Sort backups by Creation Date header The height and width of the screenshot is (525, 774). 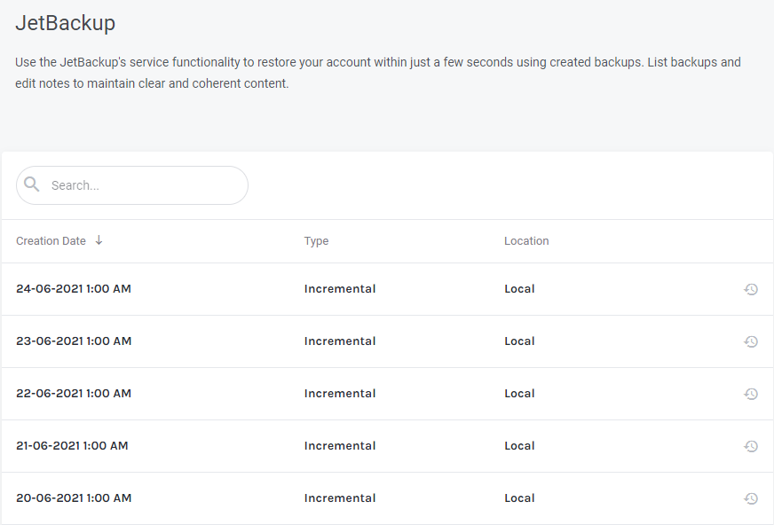point(51,241)
